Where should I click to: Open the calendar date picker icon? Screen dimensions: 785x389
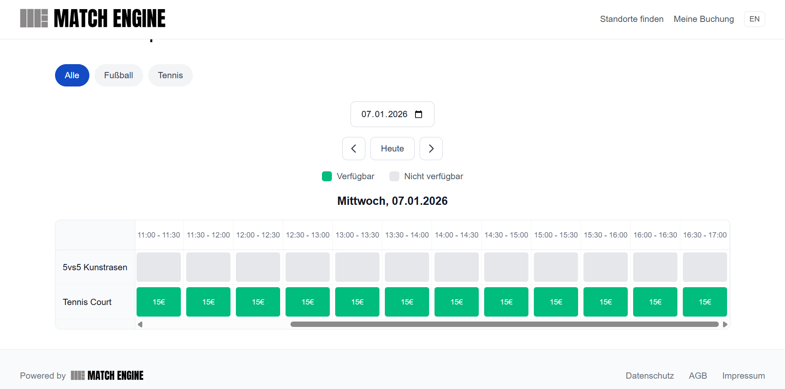pos(419,114)
